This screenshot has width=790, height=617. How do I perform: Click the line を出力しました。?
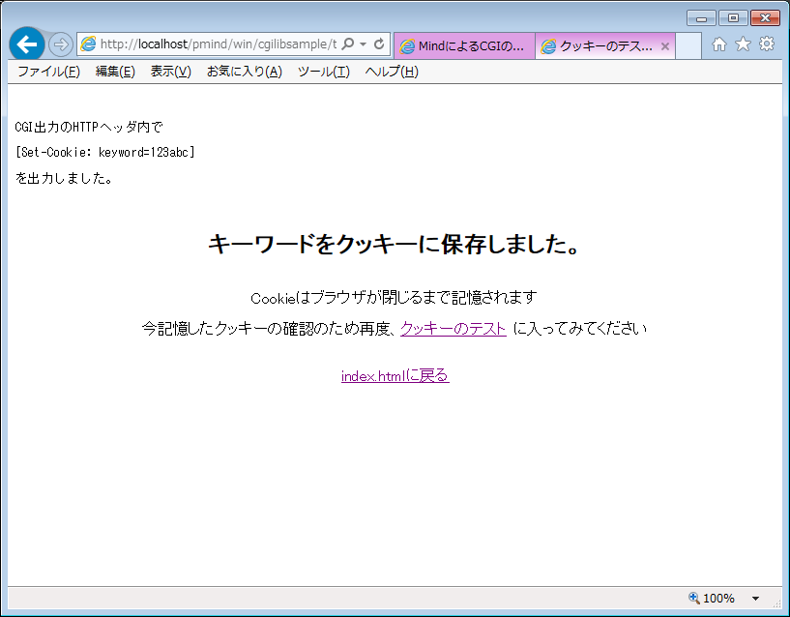click(x=64, y=178)
